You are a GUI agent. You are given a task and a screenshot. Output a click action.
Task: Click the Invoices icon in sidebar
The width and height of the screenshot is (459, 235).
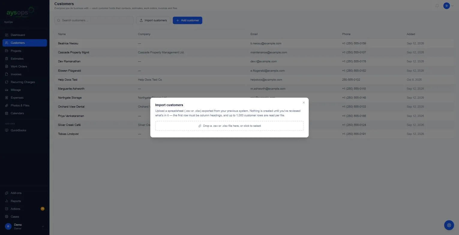(x=7, y=74)
